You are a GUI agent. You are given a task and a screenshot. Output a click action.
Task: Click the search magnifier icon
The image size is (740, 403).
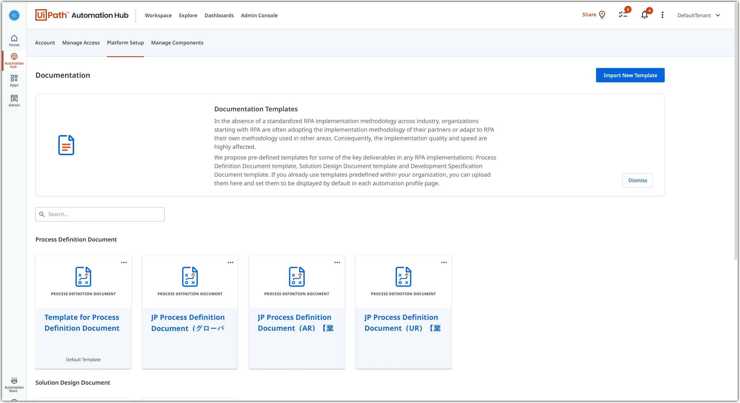[42, 214]
